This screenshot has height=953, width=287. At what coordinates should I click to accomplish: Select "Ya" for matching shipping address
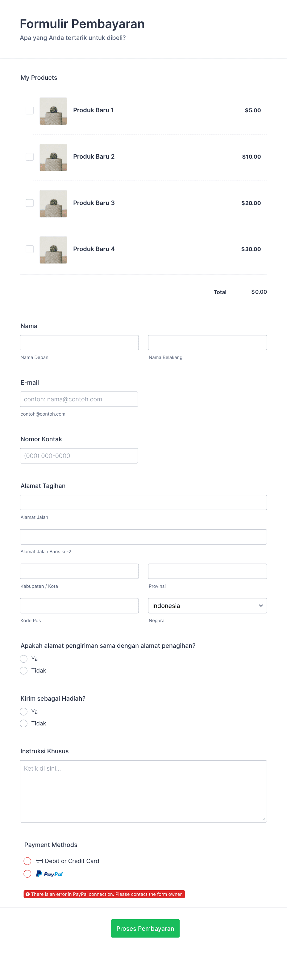24,659
